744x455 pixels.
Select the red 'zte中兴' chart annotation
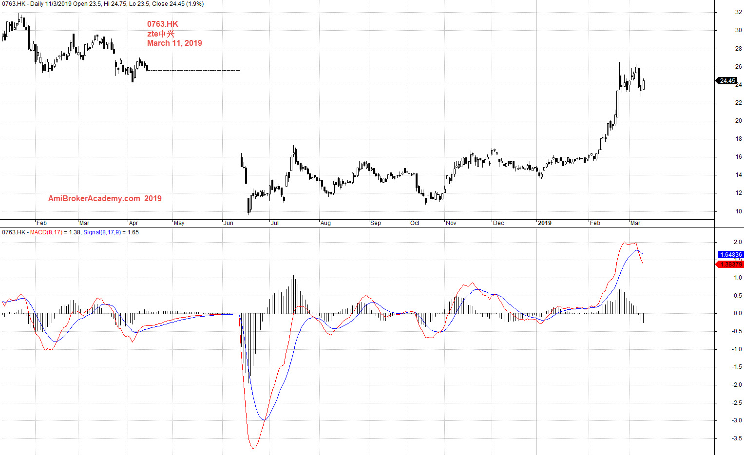click(161, 34)
